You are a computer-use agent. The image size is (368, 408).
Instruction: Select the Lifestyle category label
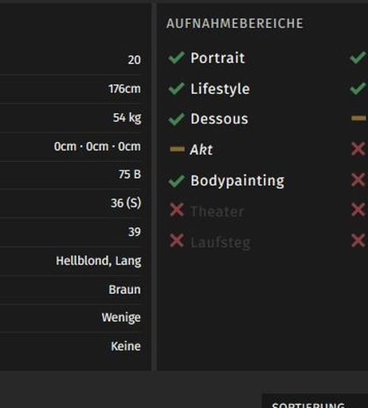click(220, 88)
